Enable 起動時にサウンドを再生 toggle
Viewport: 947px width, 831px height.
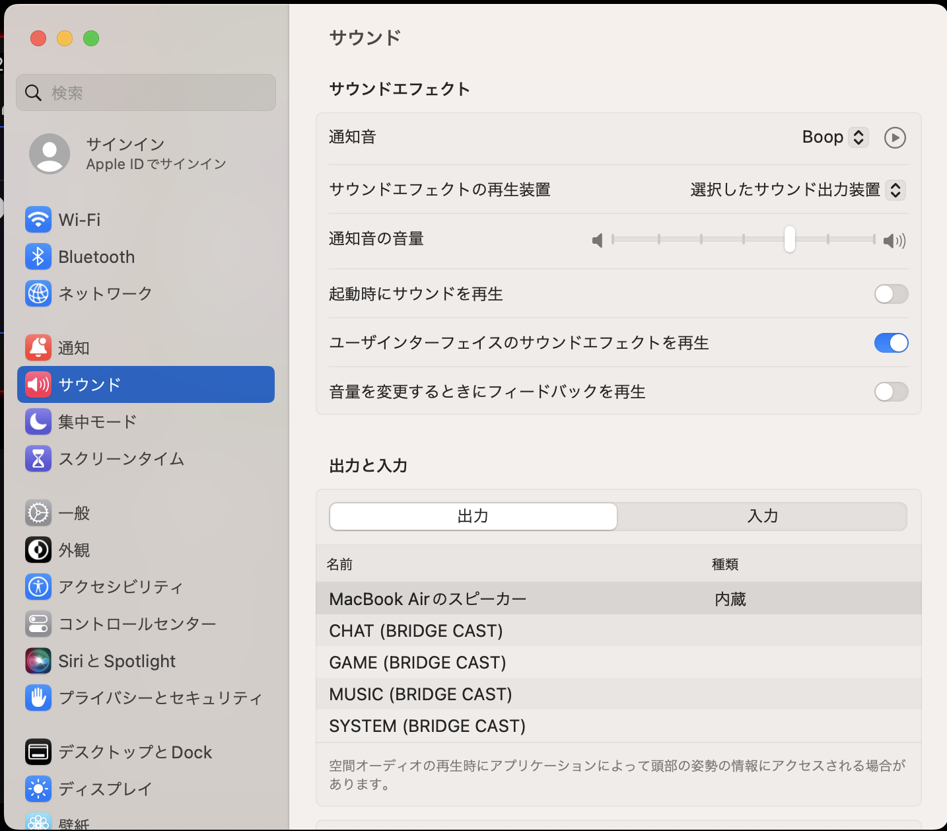tap(891, 294)
